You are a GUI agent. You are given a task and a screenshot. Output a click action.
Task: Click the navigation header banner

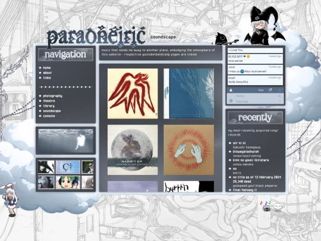(65, 55)
